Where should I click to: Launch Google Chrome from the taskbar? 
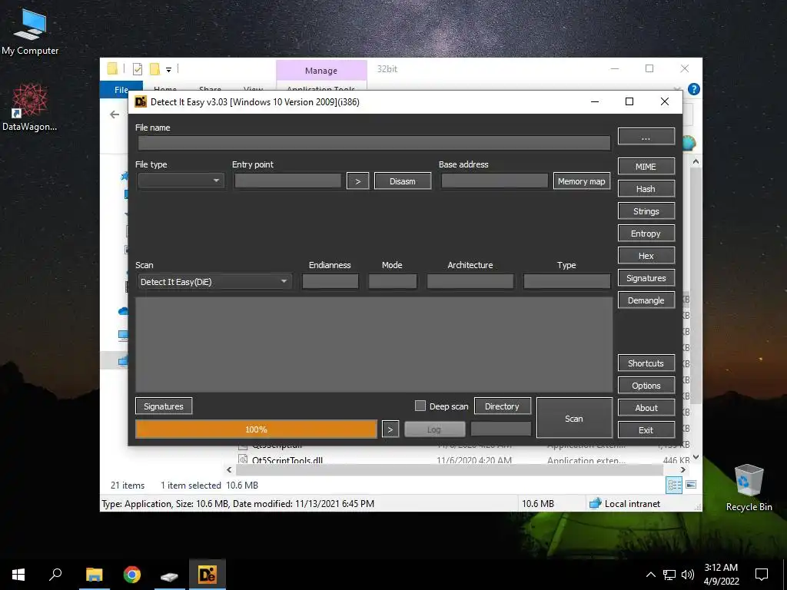132,575
